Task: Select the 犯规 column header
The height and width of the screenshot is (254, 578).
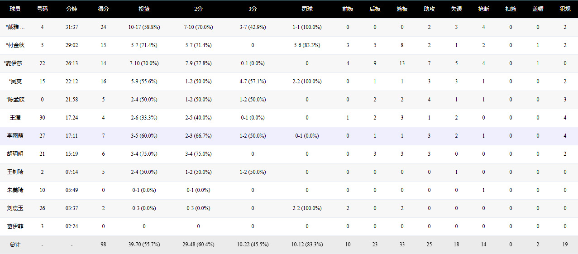Action: (565, 9)
